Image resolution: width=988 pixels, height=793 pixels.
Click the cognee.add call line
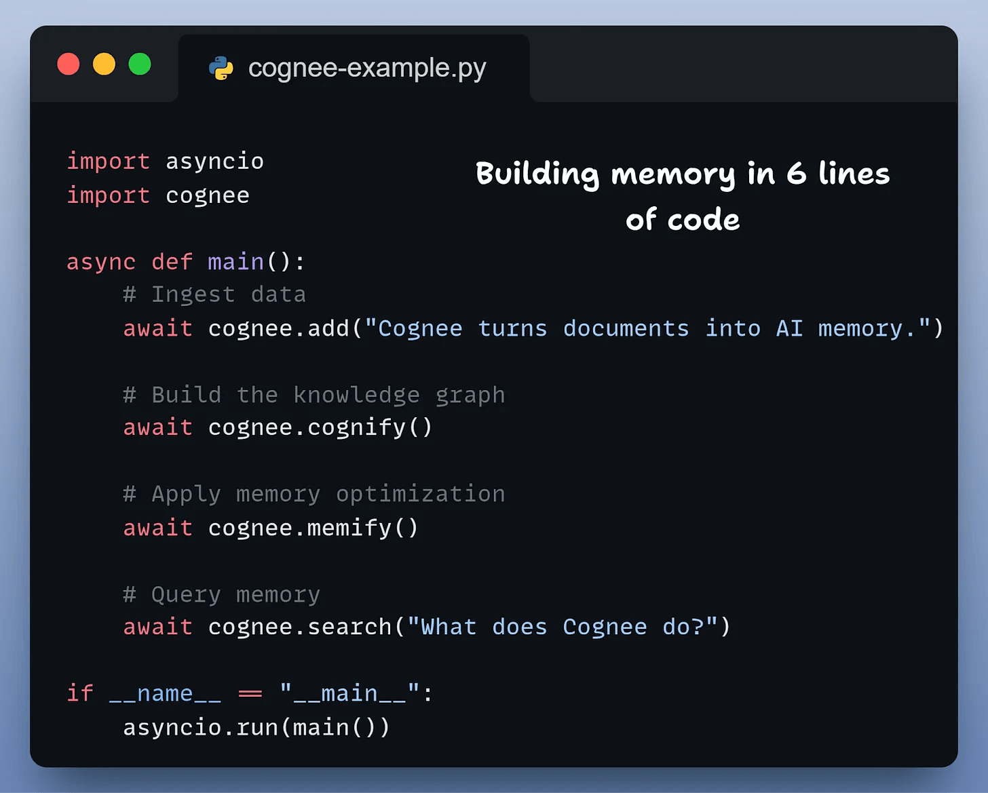533,328
